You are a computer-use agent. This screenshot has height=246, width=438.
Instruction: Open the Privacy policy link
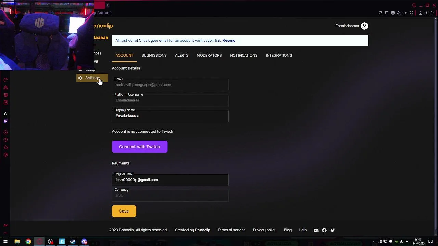click(265, 230)
